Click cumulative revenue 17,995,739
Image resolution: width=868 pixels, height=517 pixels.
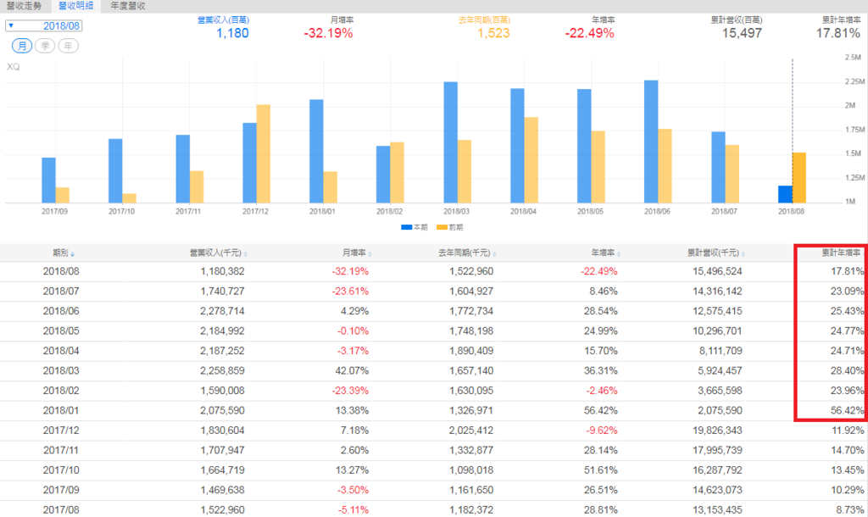717,451
